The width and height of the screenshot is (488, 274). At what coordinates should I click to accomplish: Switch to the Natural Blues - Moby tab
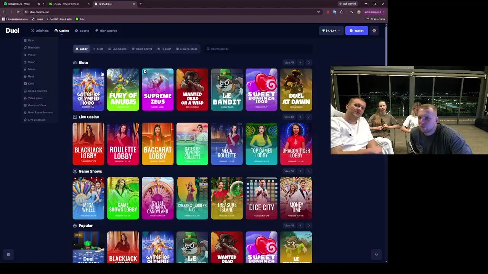pyautogui.click(x=24, y=4)
